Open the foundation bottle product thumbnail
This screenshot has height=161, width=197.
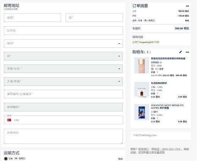click(x=142, y=65)
